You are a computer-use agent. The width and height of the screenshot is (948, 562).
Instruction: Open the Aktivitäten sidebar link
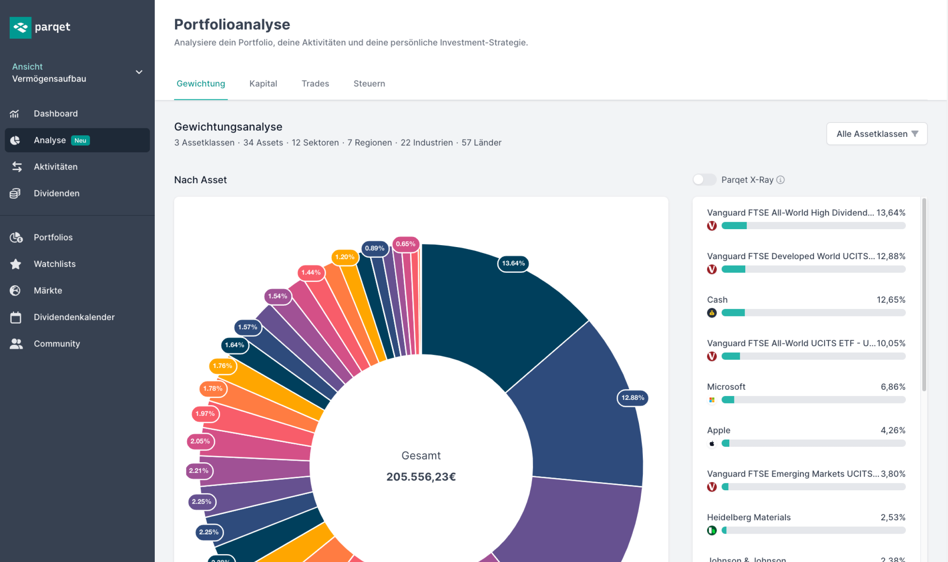pos(77,167)
